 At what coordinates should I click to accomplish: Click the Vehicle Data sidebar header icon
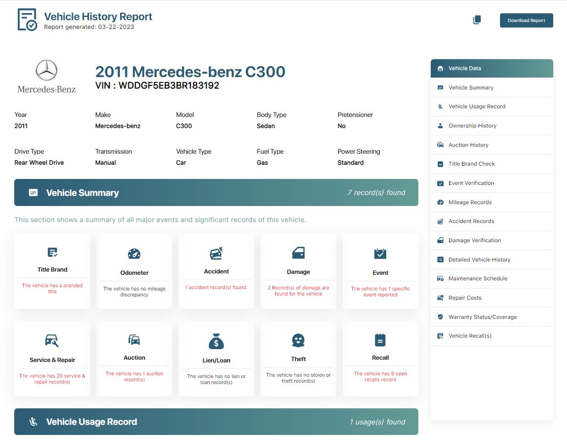pos(440,68)
